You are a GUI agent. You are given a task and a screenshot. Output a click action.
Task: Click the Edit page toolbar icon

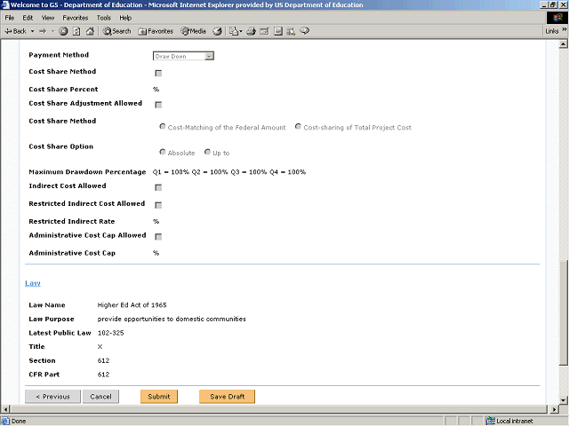coord(265,31)
